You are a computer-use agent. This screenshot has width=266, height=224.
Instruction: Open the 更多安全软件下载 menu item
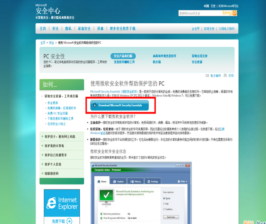pyautogui.click(x=122, y=28)
